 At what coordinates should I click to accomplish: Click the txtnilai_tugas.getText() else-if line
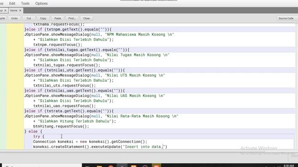click(77, 50)
